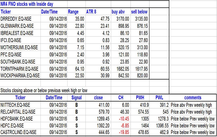Click the 09/14/2016 date in TORNTPHARM row
217x137 pixels.
pyautogui.click(x=58, y=69)
